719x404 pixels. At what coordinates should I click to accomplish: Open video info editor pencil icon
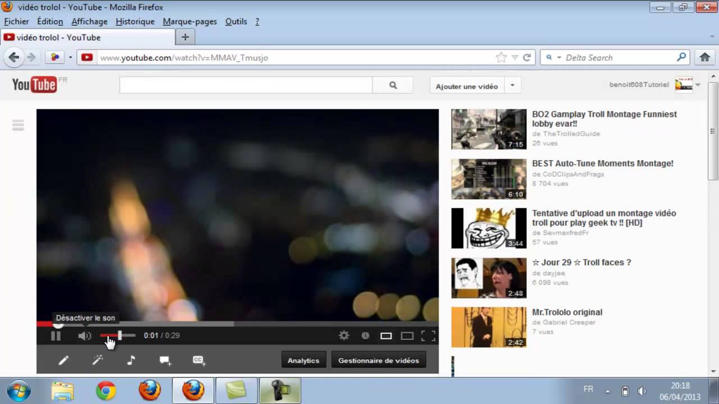63,360
